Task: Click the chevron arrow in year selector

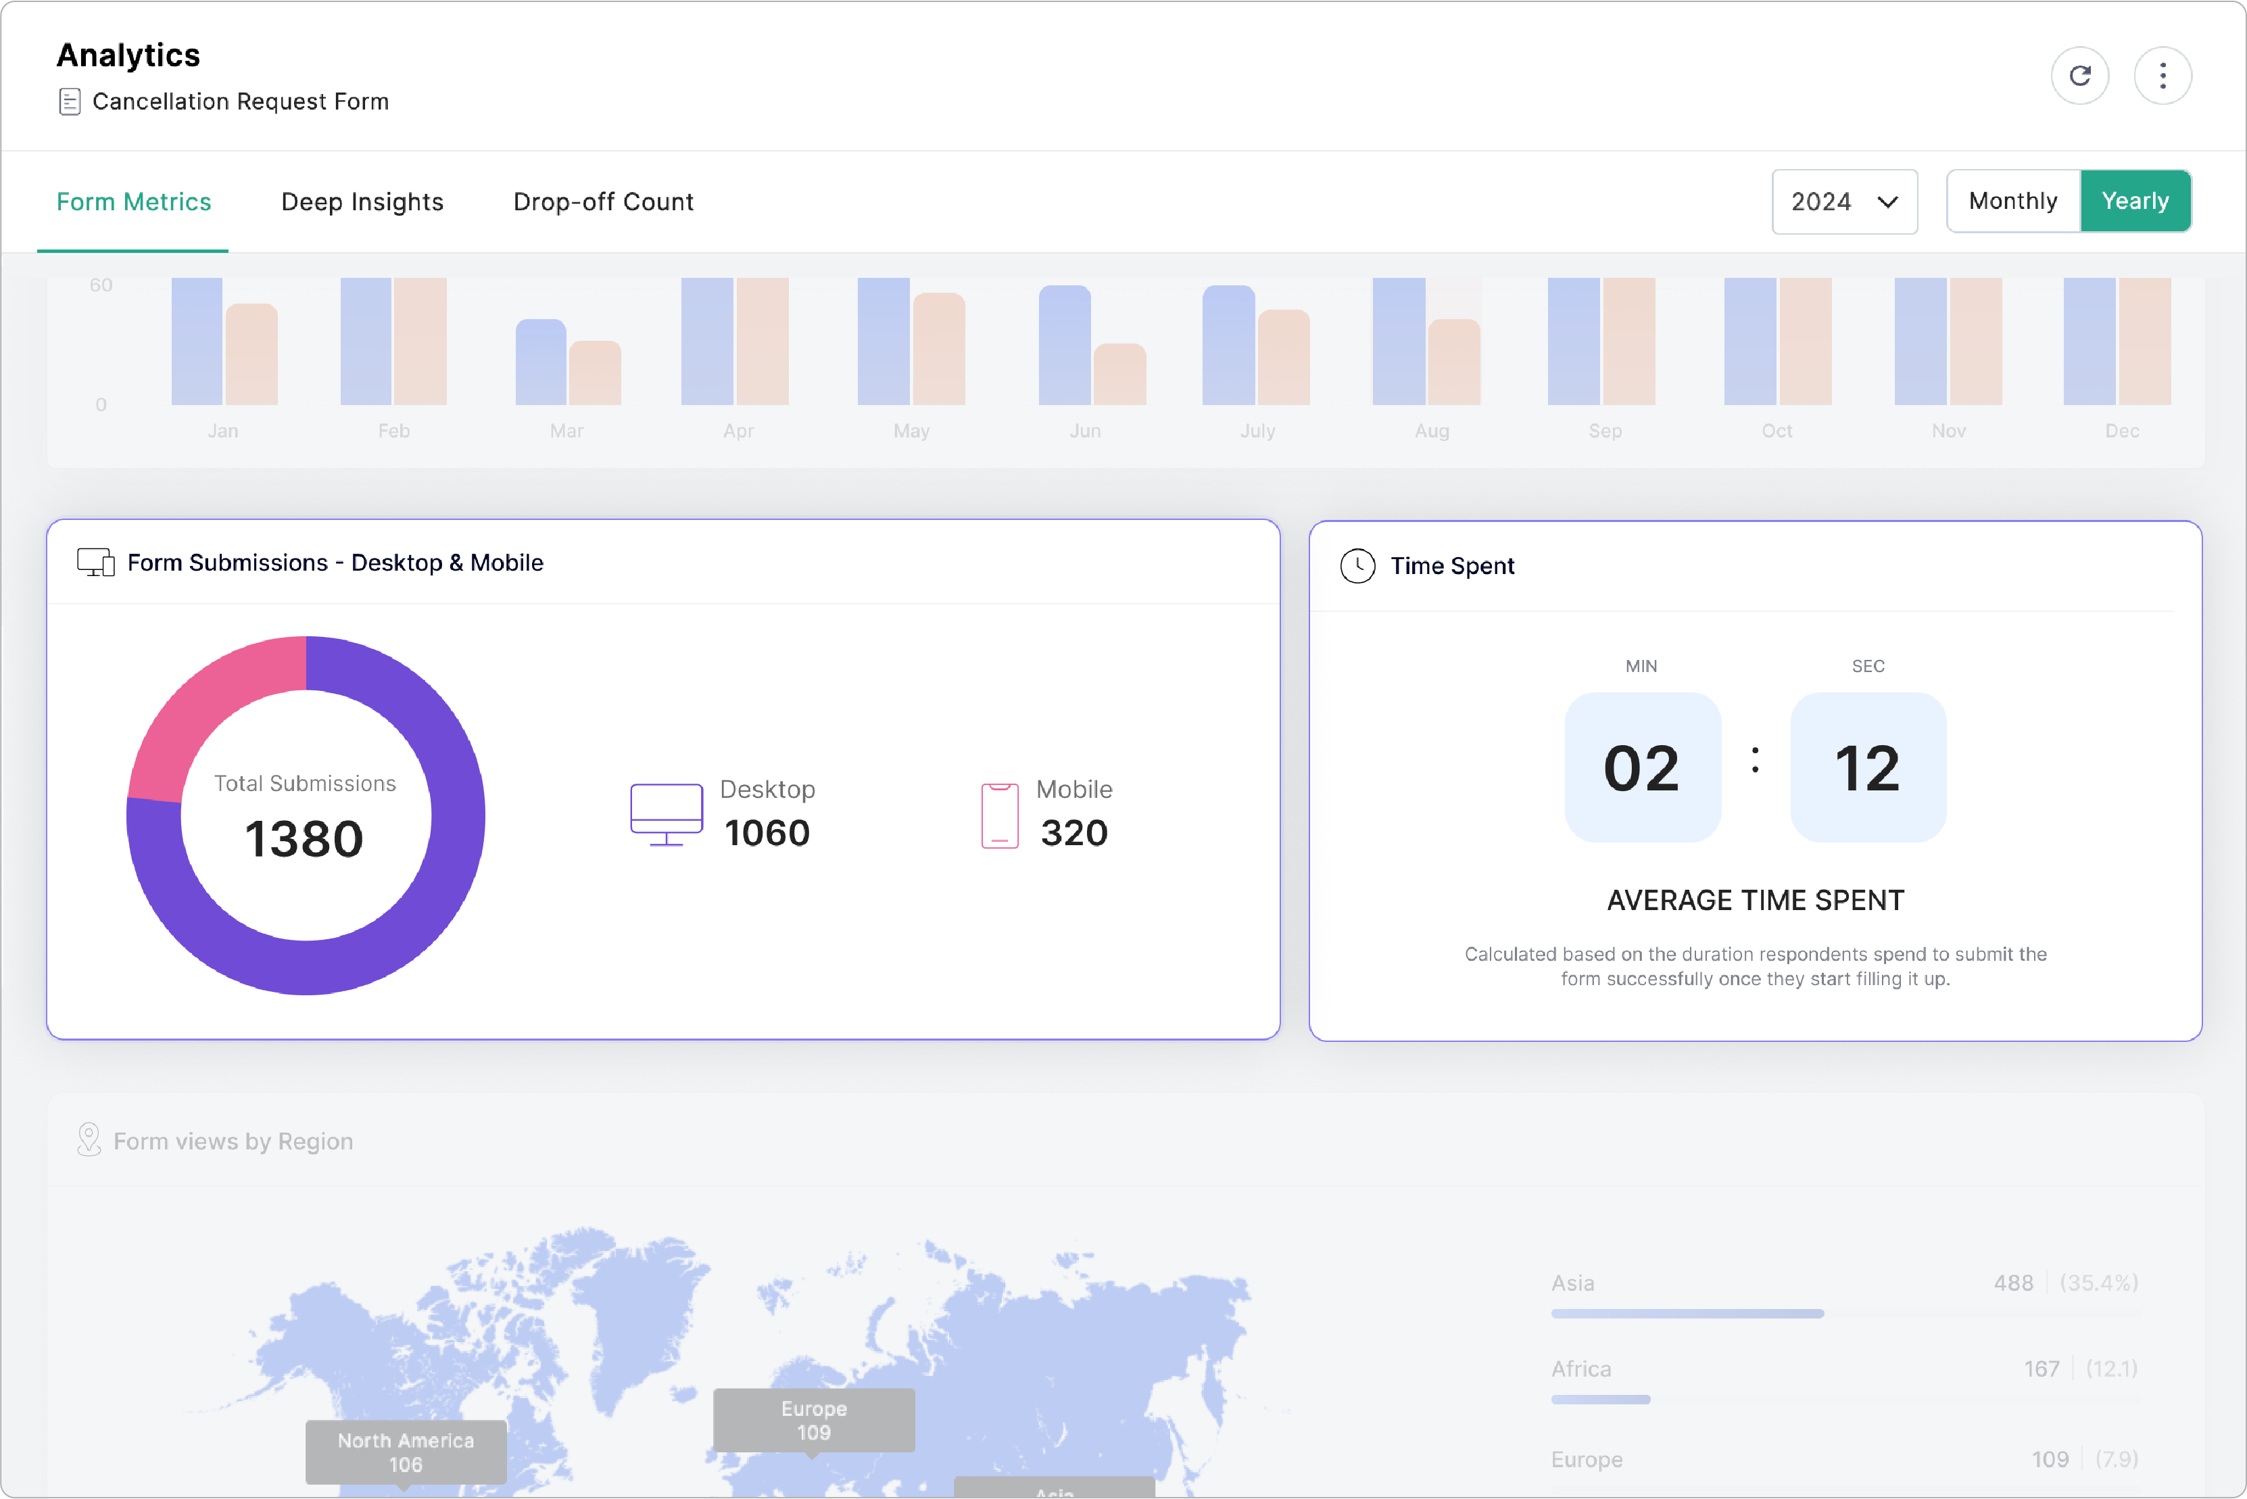Action: tap(1887, 201)
